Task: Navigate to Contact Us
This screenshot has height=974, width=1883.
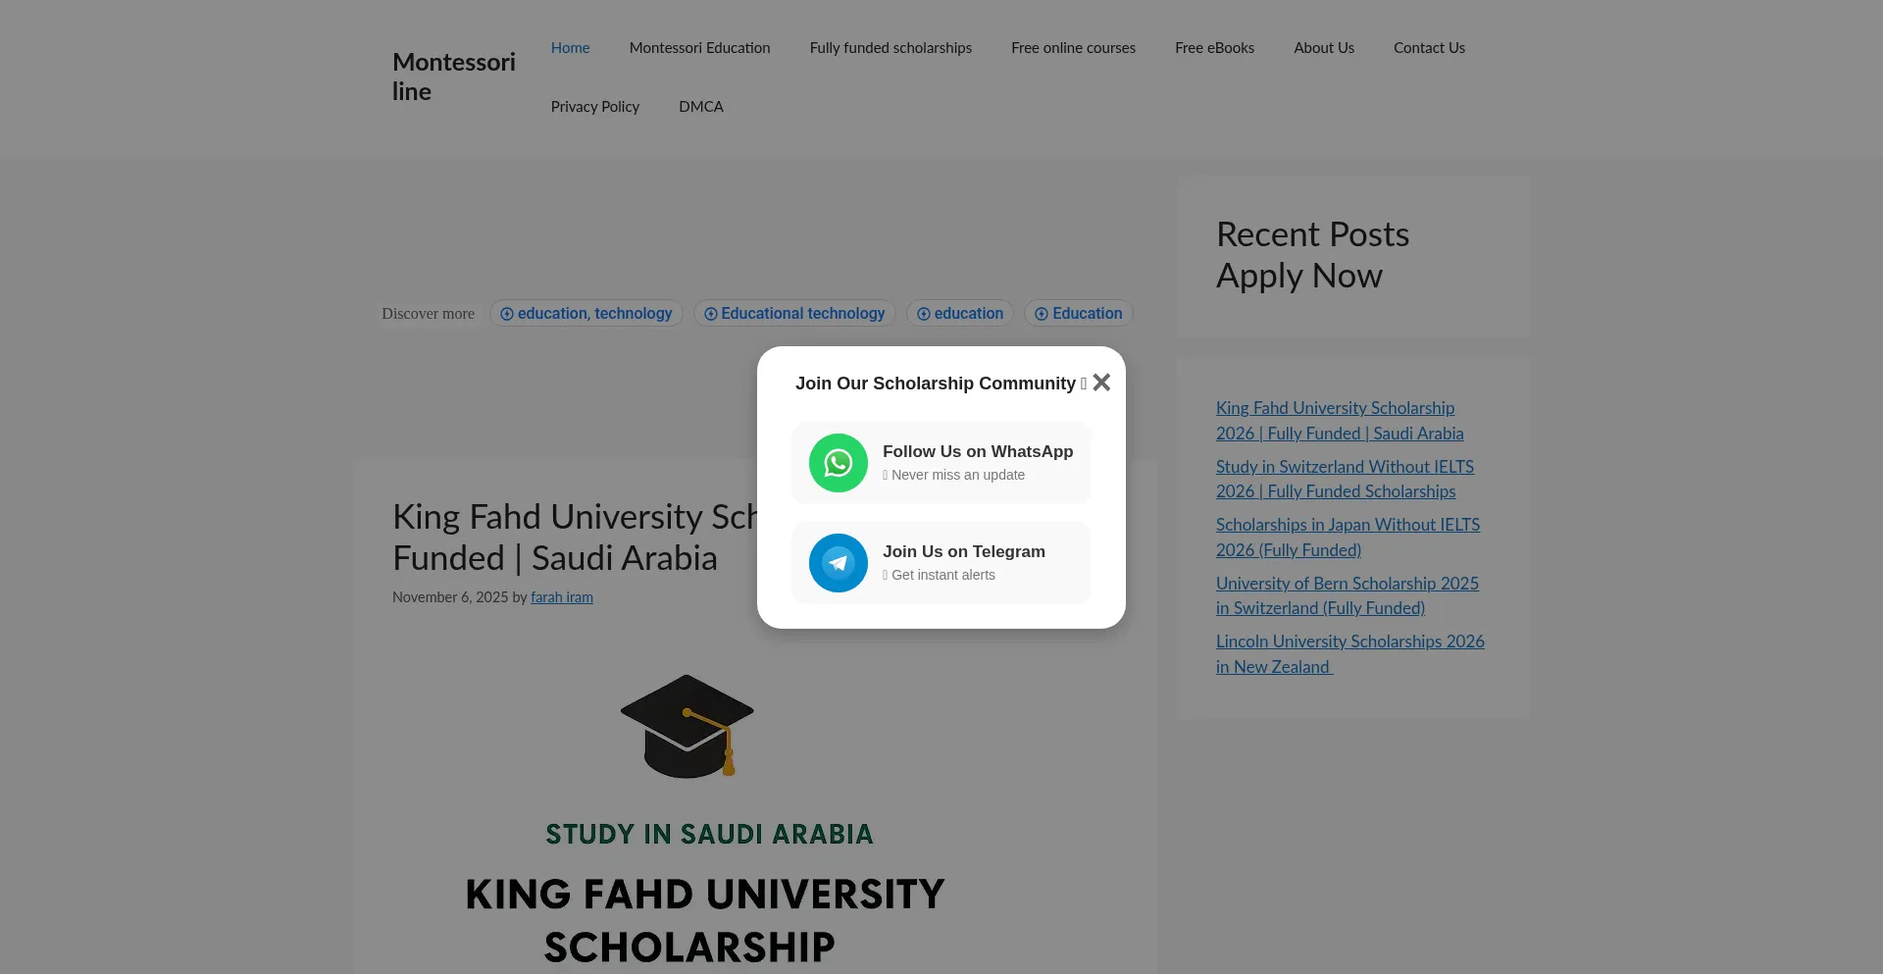Action: (1428, 48)
